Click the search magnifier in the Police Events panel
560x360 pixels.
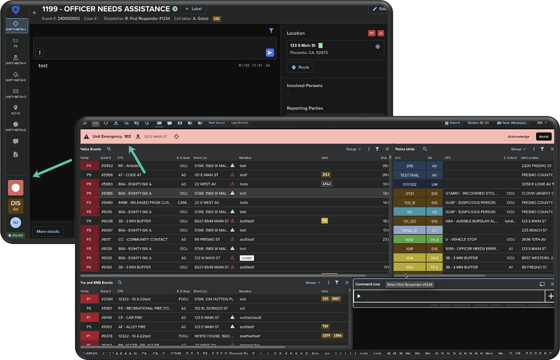pos(109,149)
